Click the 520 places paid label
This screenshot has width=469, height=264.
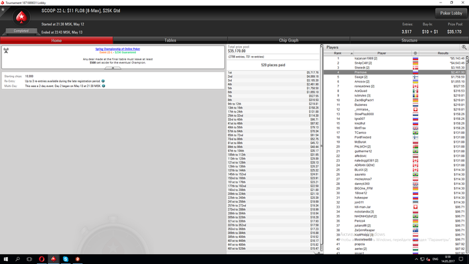[x=273, y=65]
